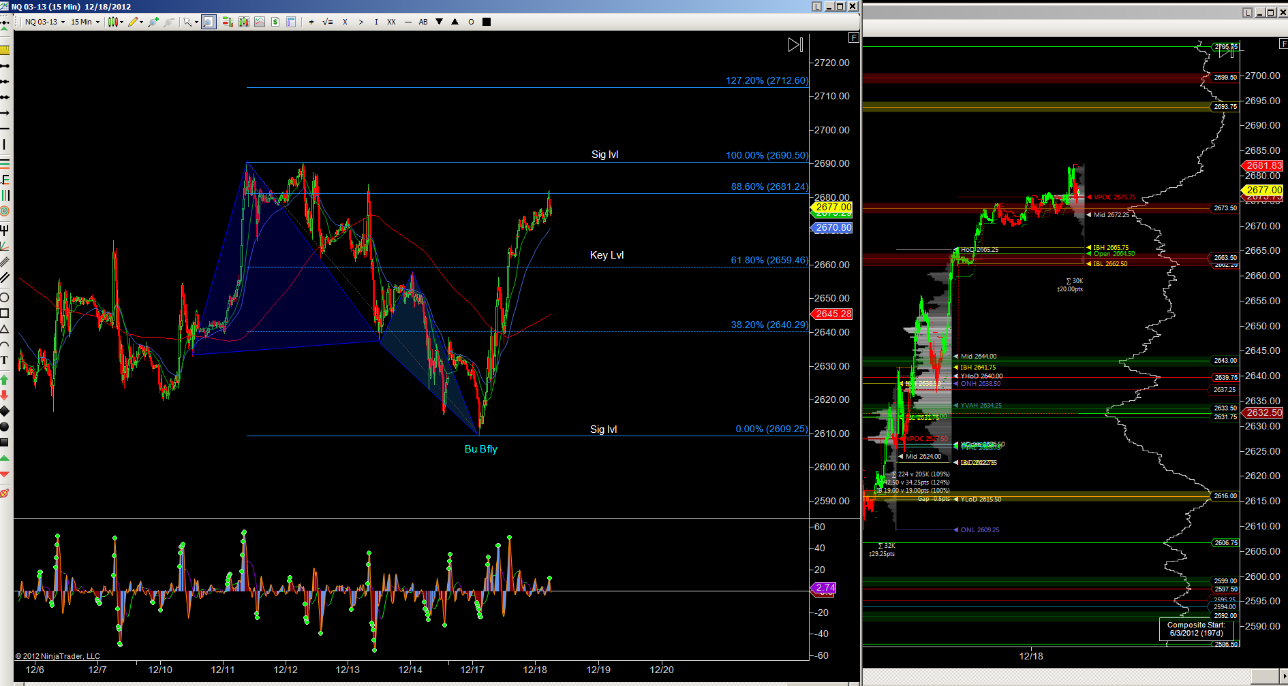1288x686 pixels.
Task: Click the pencil drawing tools icon
Action: pos(134,22)
